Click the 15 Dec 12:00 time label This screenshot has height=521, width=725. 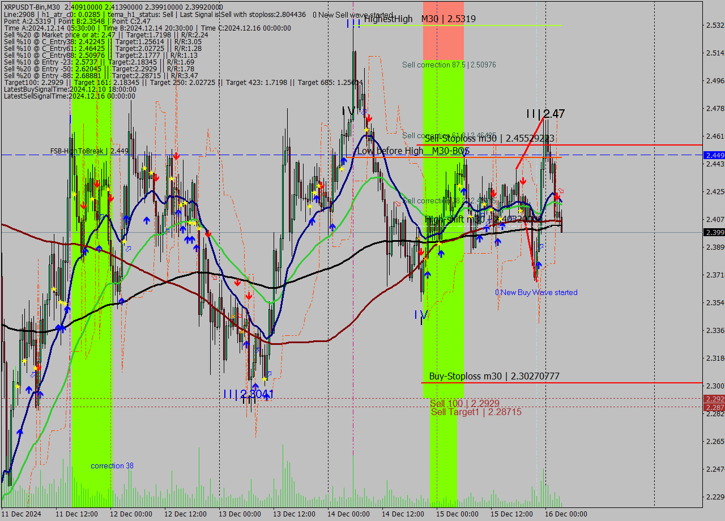point(512,514)
